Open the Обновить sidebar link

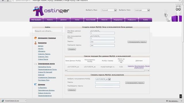coord(41,51)
